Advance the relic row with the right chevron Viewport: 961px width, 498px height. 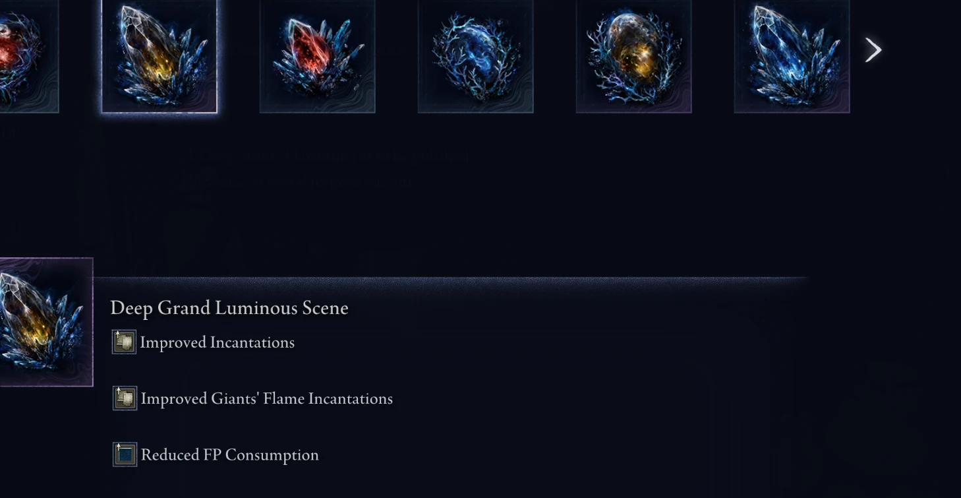pyautogui.click(x=873, y=50)
